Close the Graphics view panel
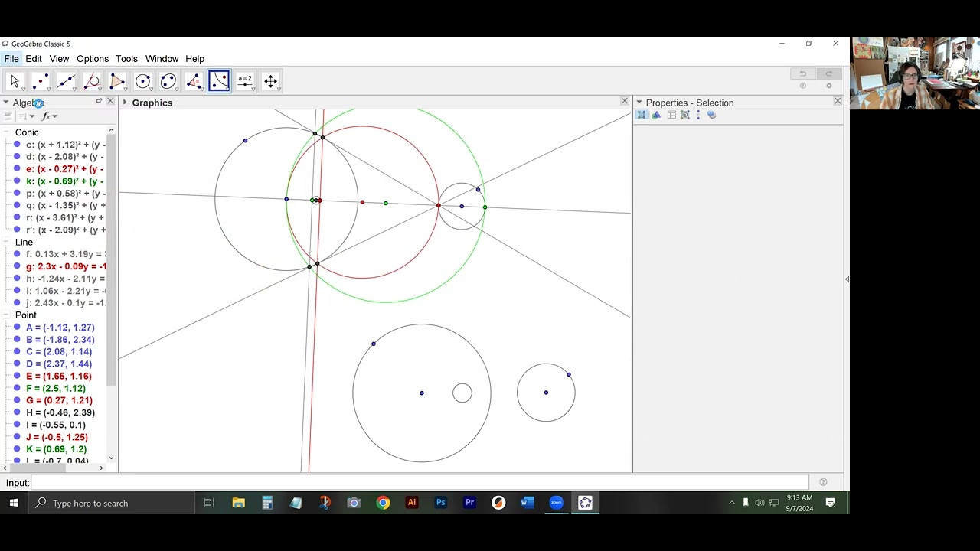Viewport: 980px width, 551px height. (624, 101)
